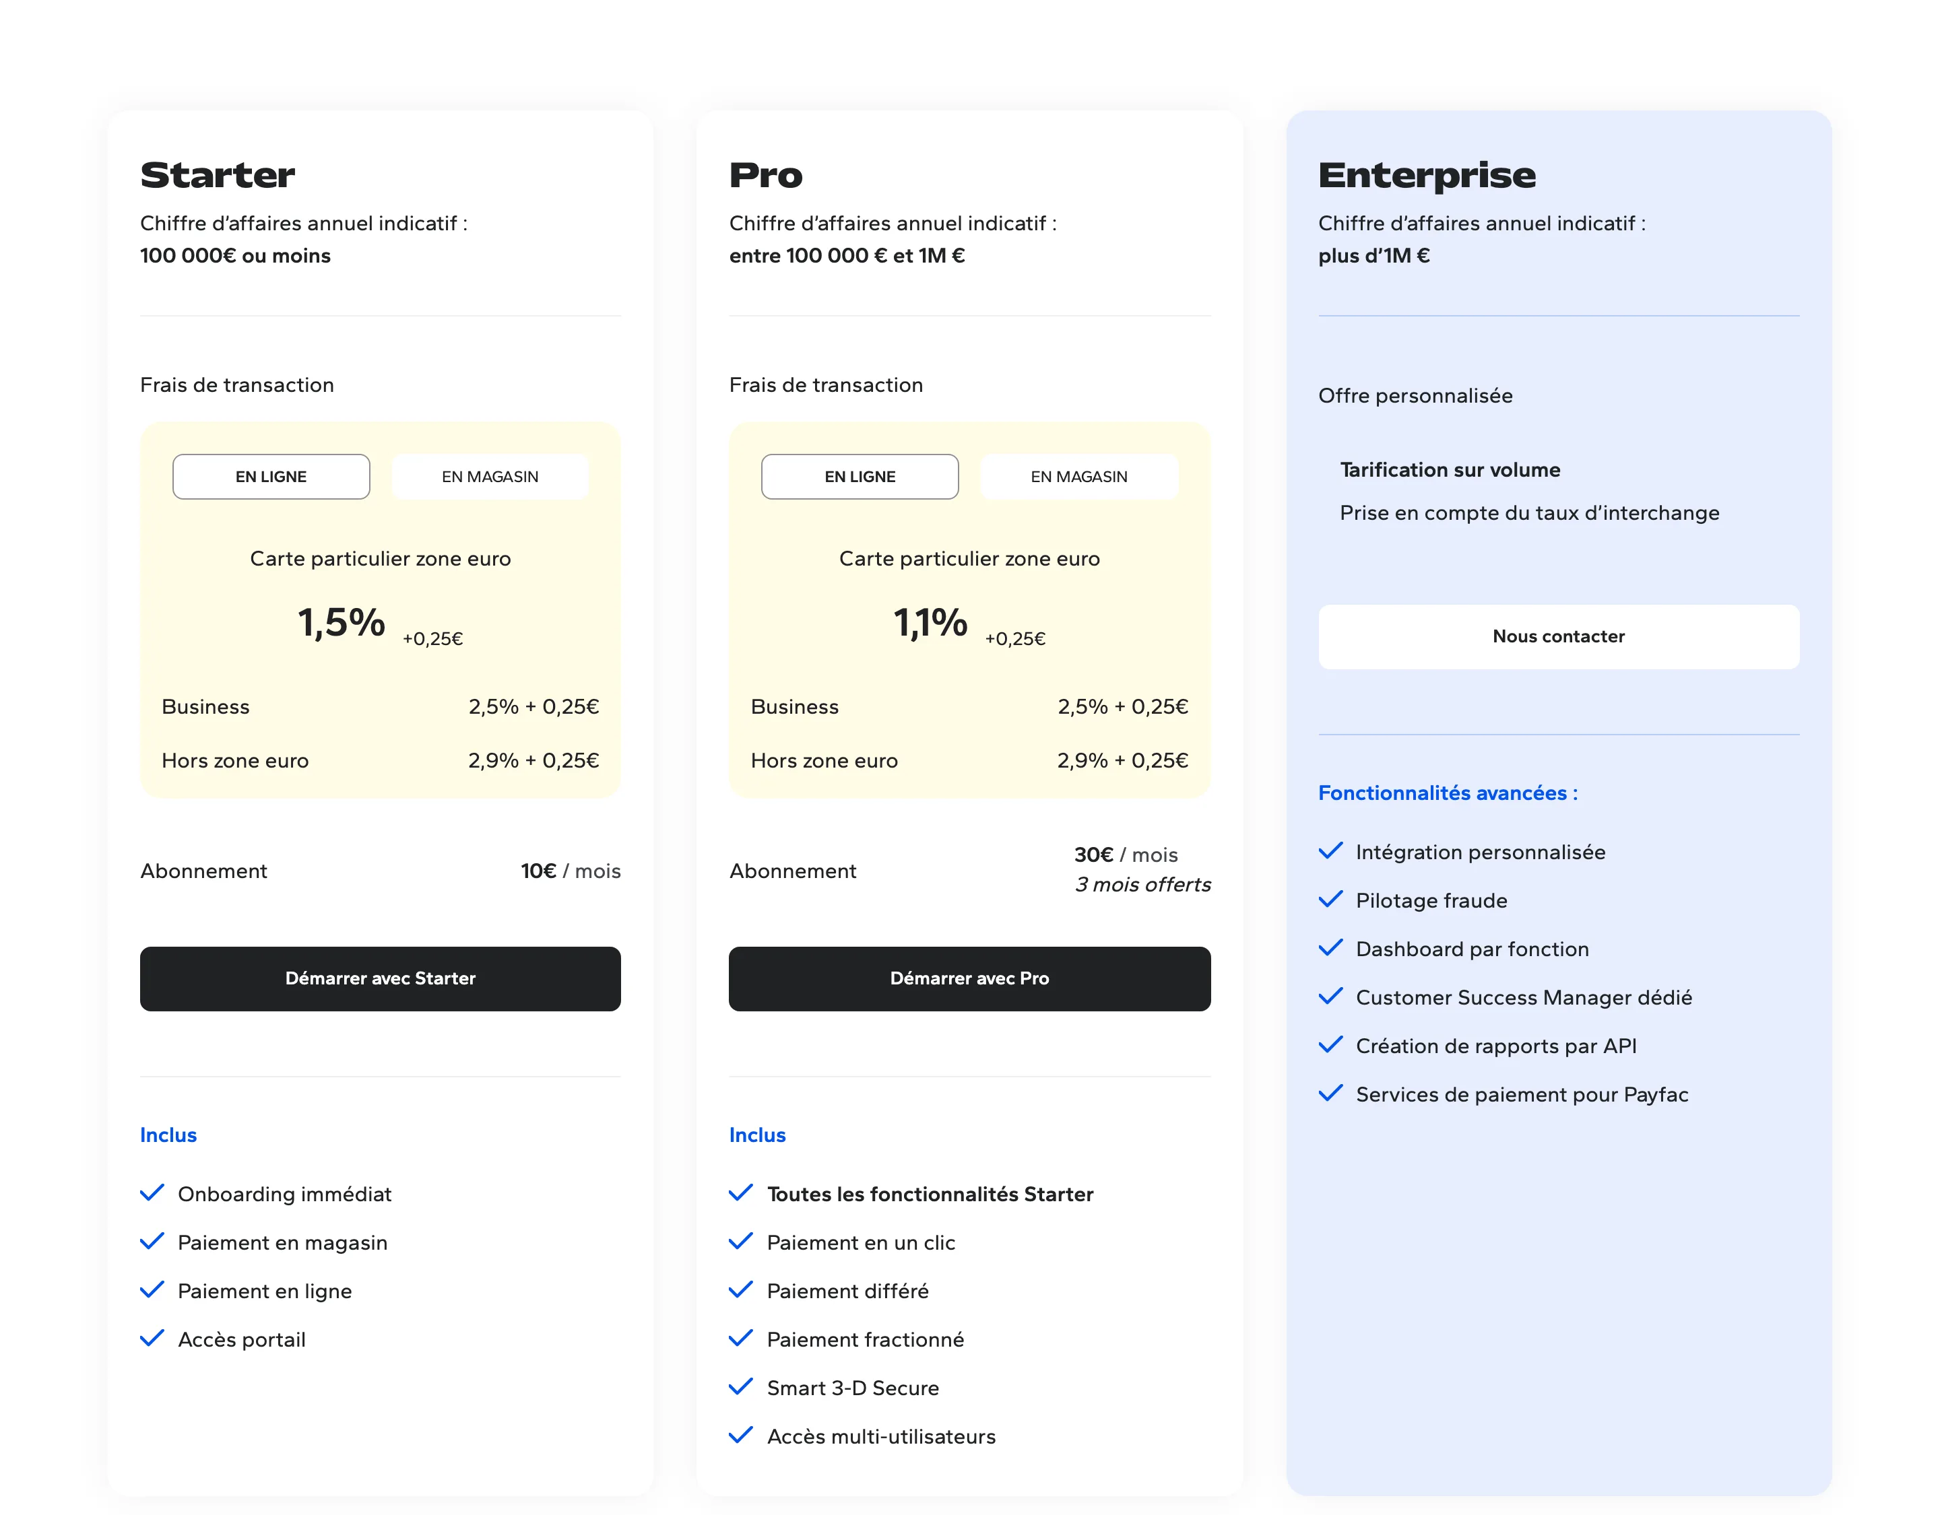
Task: Click the Nous contacter button
Action: pyautogui.click(x=1559, y=637)
